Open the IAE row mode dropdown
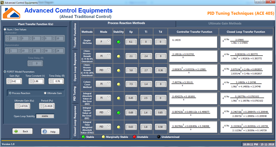This screenshot has height=147, width=276. click(103, 98)
